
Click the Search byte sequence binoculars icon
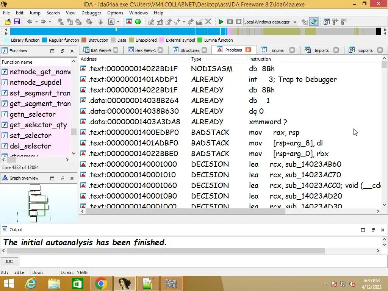point(78,22)
